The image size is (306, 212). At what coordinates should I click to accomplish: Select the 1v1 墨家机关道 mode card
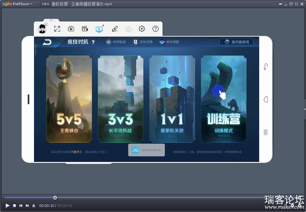(x=172, y=99)
